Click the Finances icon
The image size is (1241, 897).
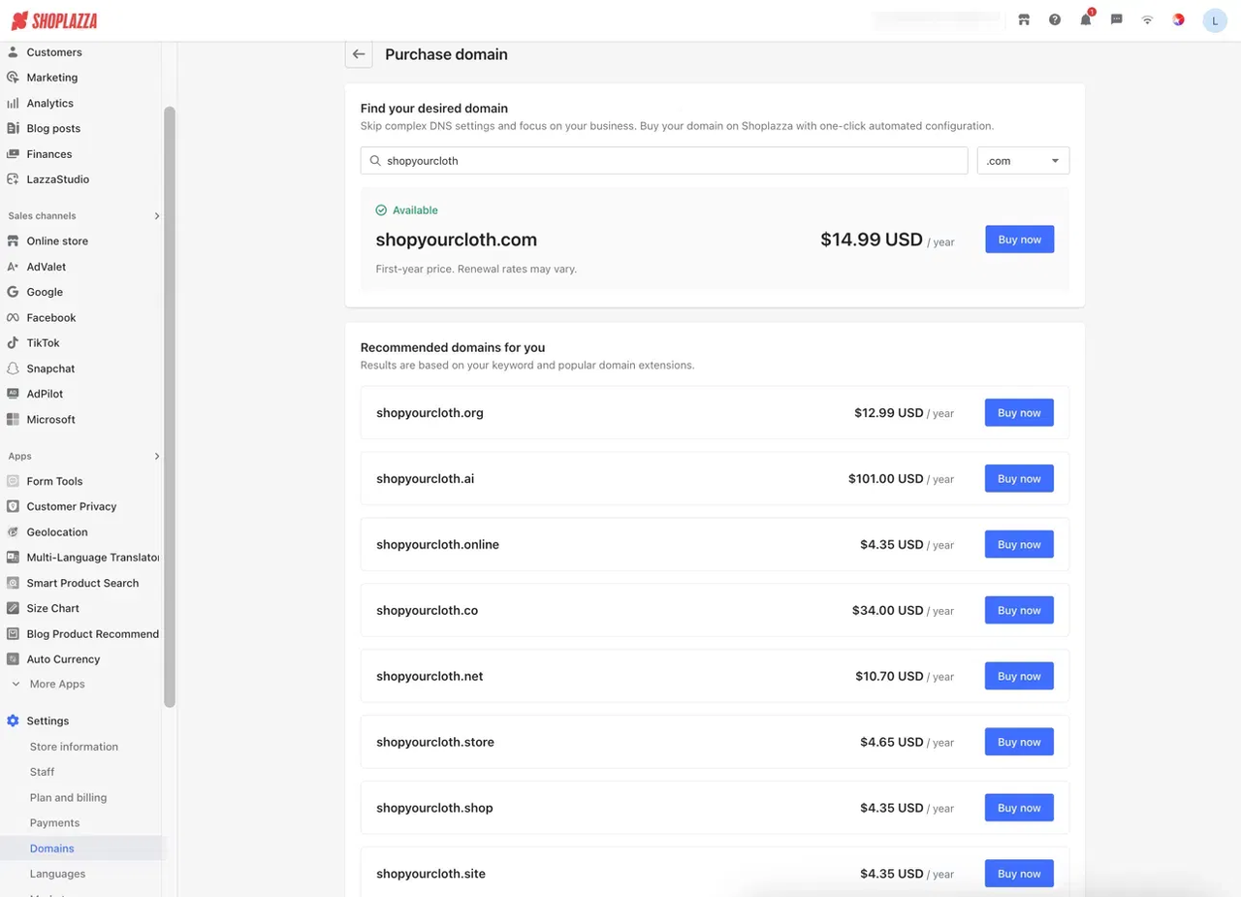(13, 154)
